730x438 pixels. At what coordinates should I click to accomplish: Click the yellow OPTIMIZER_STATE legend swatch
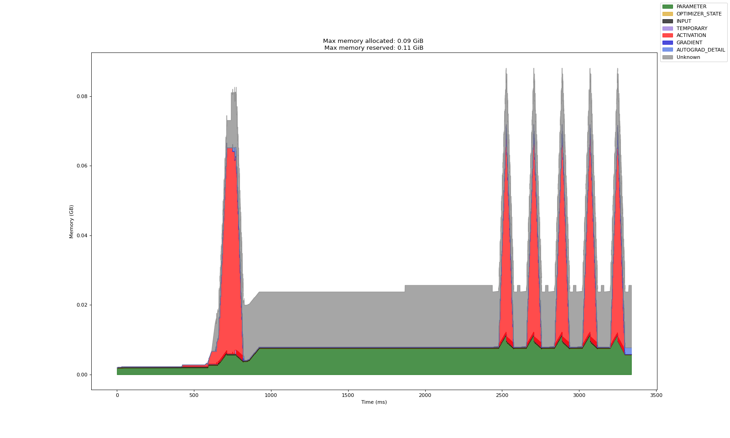coord(667,14)
